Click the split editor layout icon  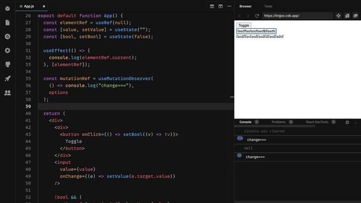coord(212,6)
